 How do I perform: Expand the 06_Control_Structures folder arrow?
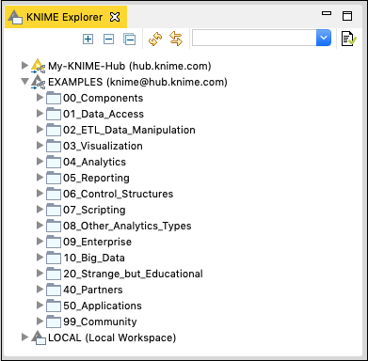(40, 194)
